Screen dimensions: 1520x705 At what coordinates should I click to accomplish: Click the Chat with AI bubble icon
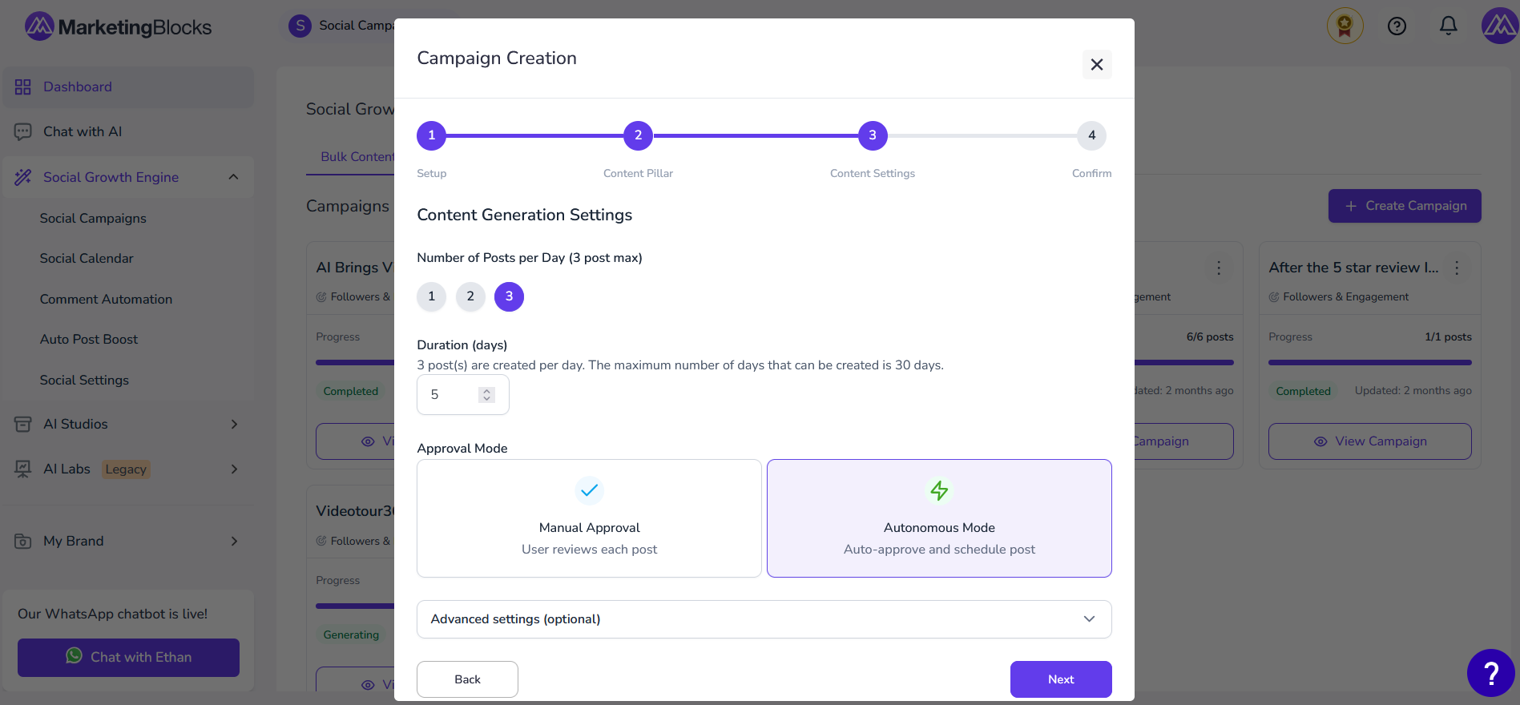[22, 132]
